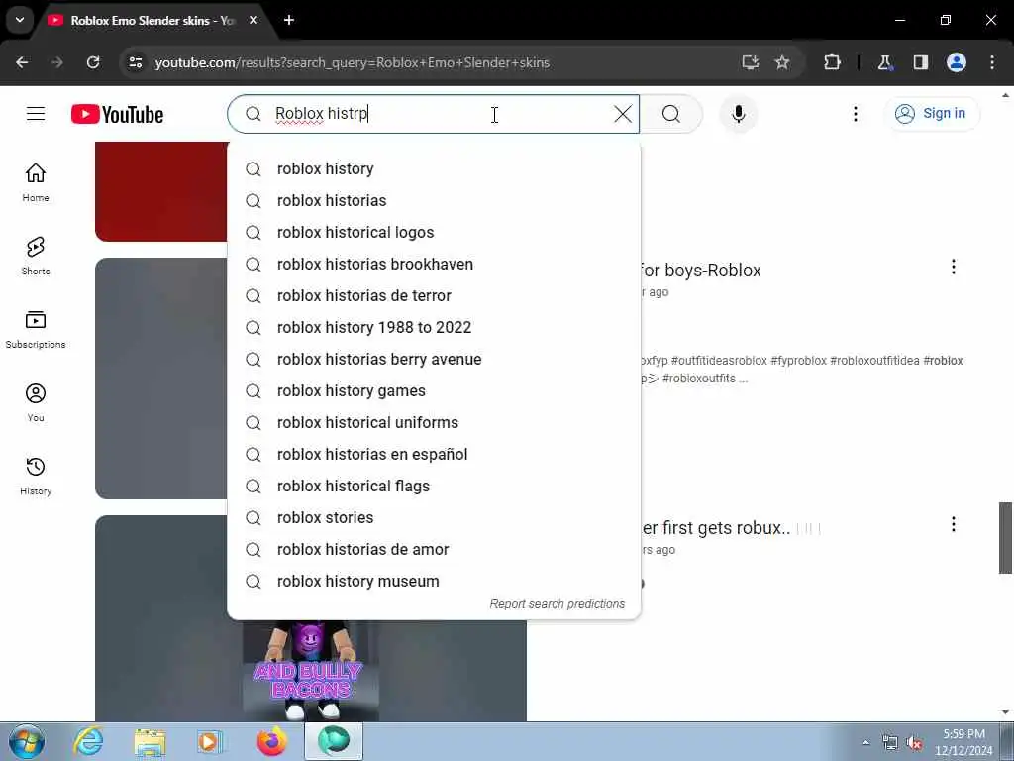This screenshot has height=761, width=1014.
Task: Go forward with the browser forward arrow
Action: click(x=57, y=62)
